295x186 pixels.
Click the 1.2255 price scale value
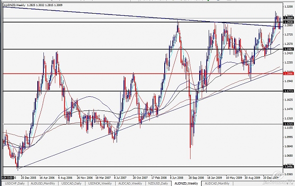pyautogui.click(x=288, y=62)
